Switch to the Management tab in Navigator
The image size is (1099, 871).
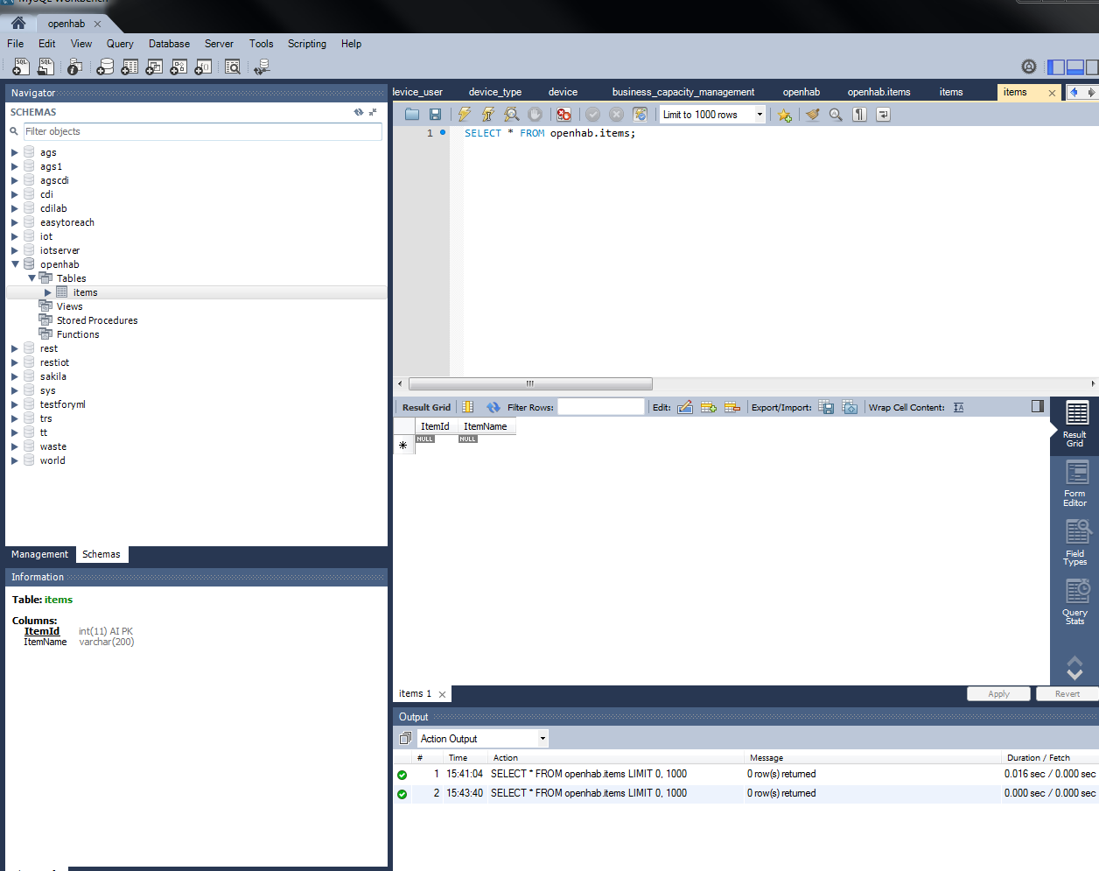point(39,554)
